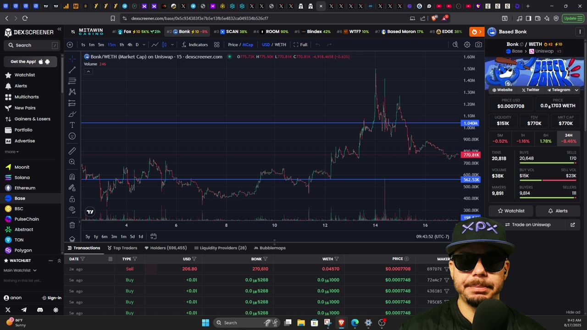Viewport: 587px width, 330px height.
Task: Select the 1h timeframe
Action: point(122,44)
